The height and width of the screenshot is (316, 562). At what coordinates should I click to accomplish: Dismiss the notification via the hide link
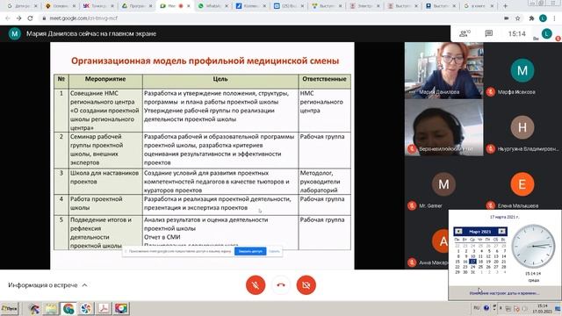pyautogui.click(x=274, y=251)
